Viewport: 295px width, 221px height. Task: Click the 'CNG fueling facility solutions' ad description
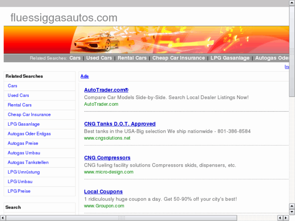(160, 165)
